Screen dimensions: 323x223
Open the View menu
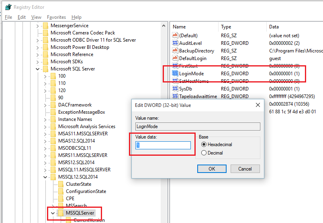(x=36, y=17)
